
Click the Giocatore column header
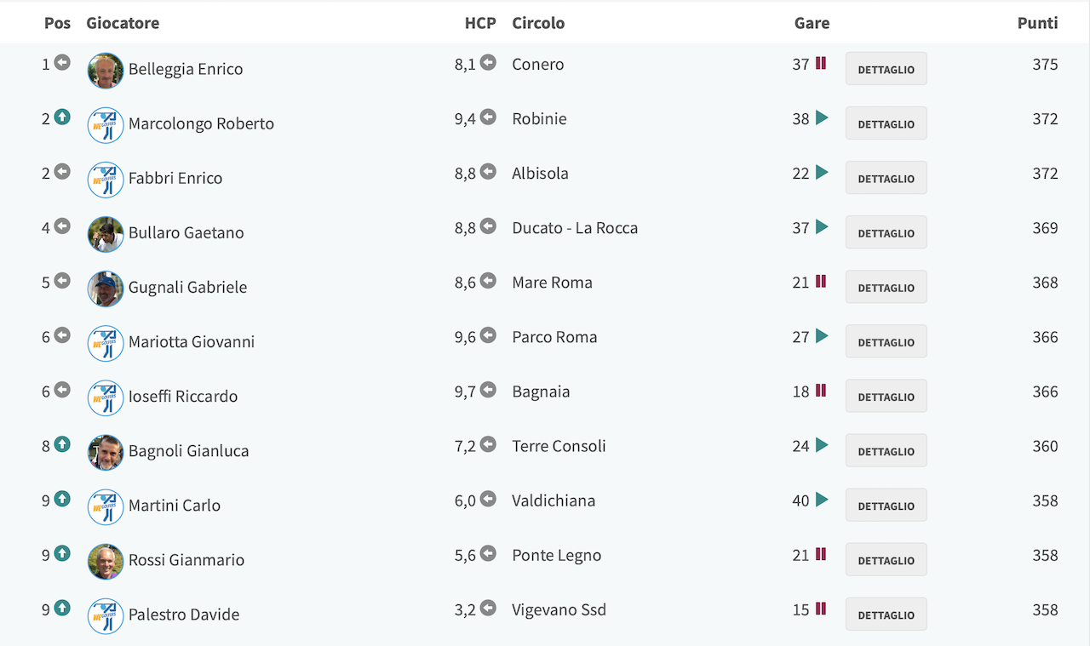pos(123,23)
